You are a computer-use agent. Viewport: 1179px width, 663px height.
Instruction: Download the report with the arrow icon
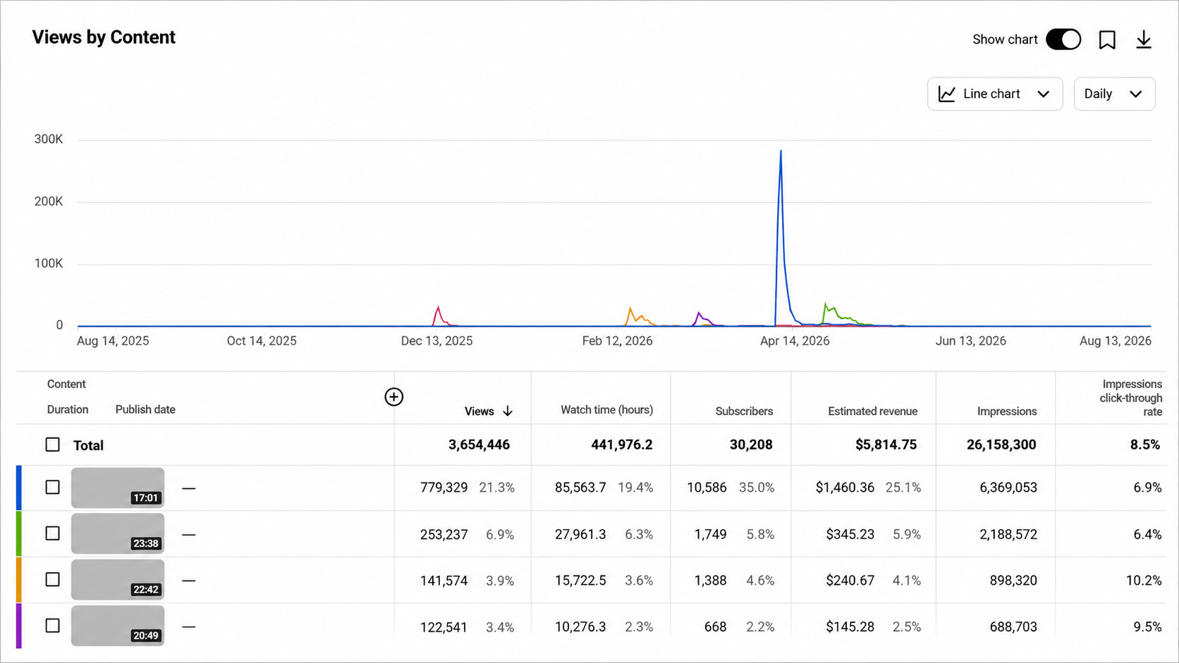pyautogui.click(x=1144, y=39)
